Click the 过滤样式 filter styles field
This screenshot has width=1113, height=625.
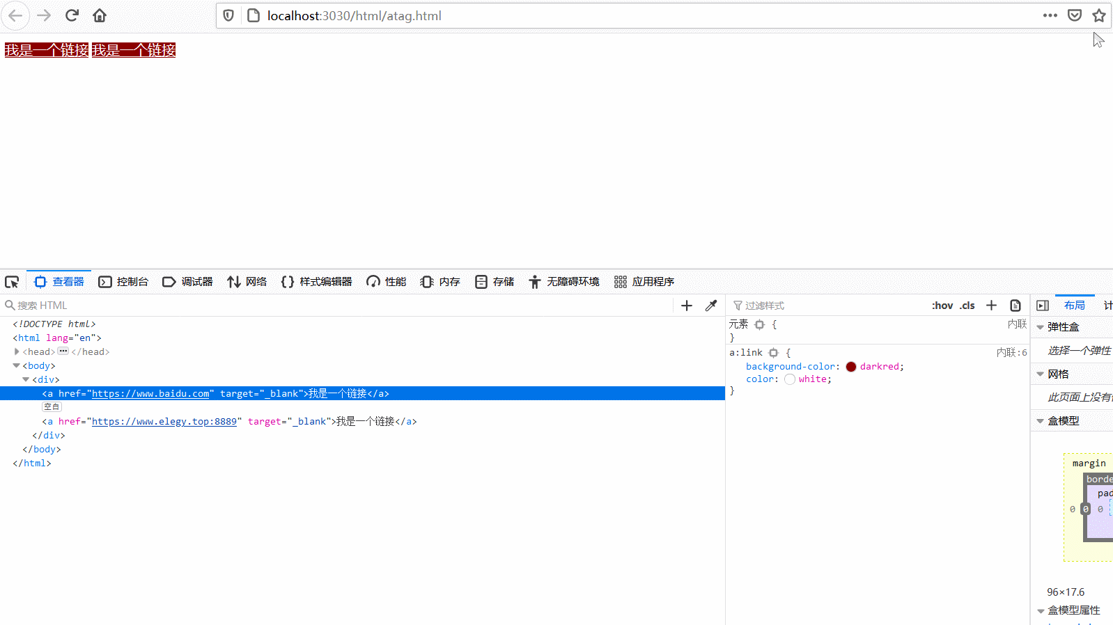coord(829,306)
